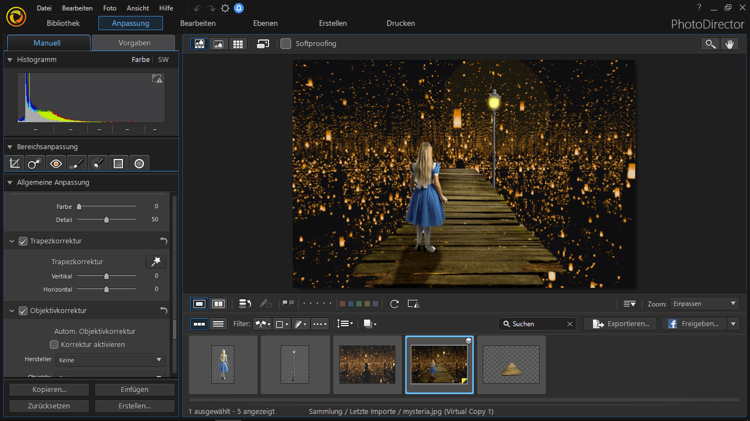Click the history/reset adjustments icon

coord(245,304)
